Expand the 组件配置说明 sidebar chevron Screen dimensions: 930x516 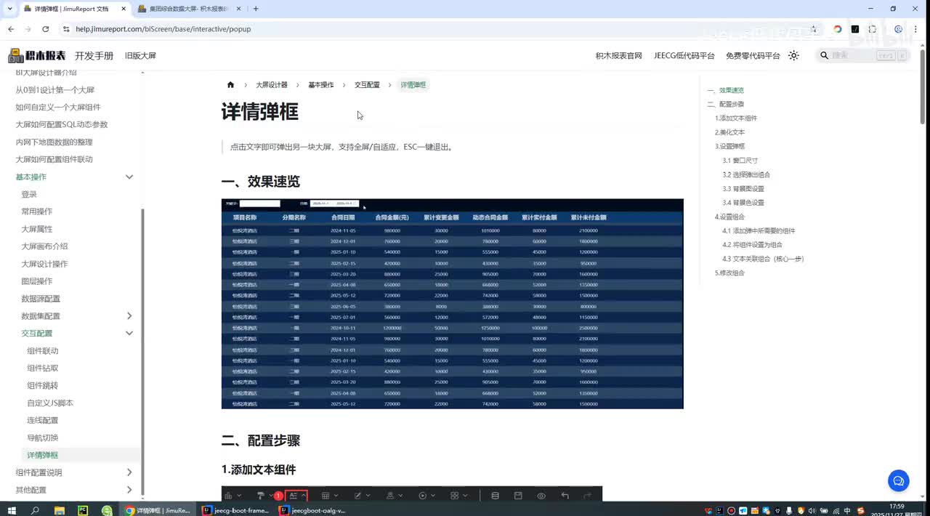(x=129, y=472)
